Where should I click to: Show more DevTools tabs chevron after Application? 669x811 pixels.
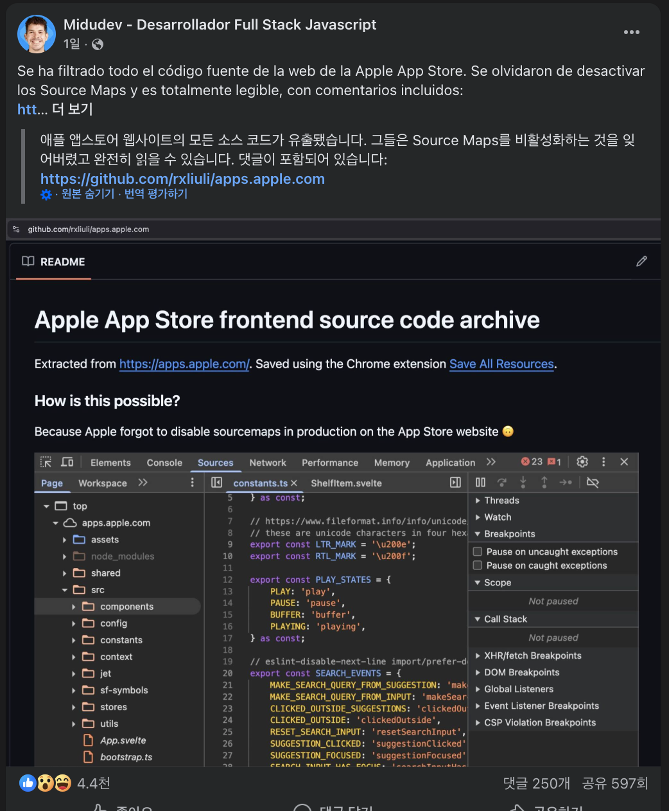coord(491,462)
